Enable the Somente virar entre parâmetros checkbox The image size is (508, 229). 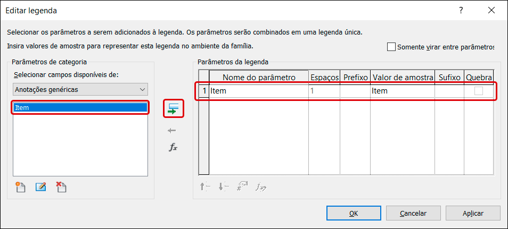(391, 47)
